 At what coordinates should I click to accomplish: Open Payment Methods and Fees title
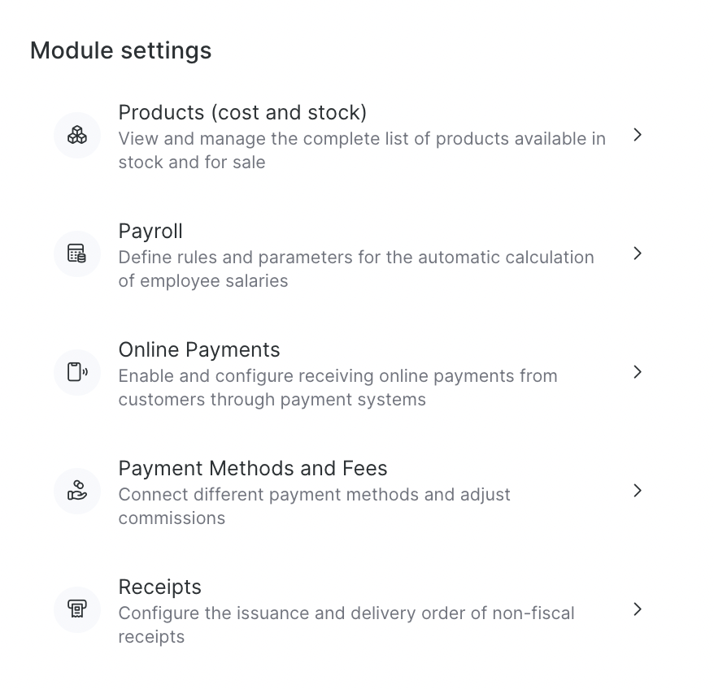tap(253, 468)
